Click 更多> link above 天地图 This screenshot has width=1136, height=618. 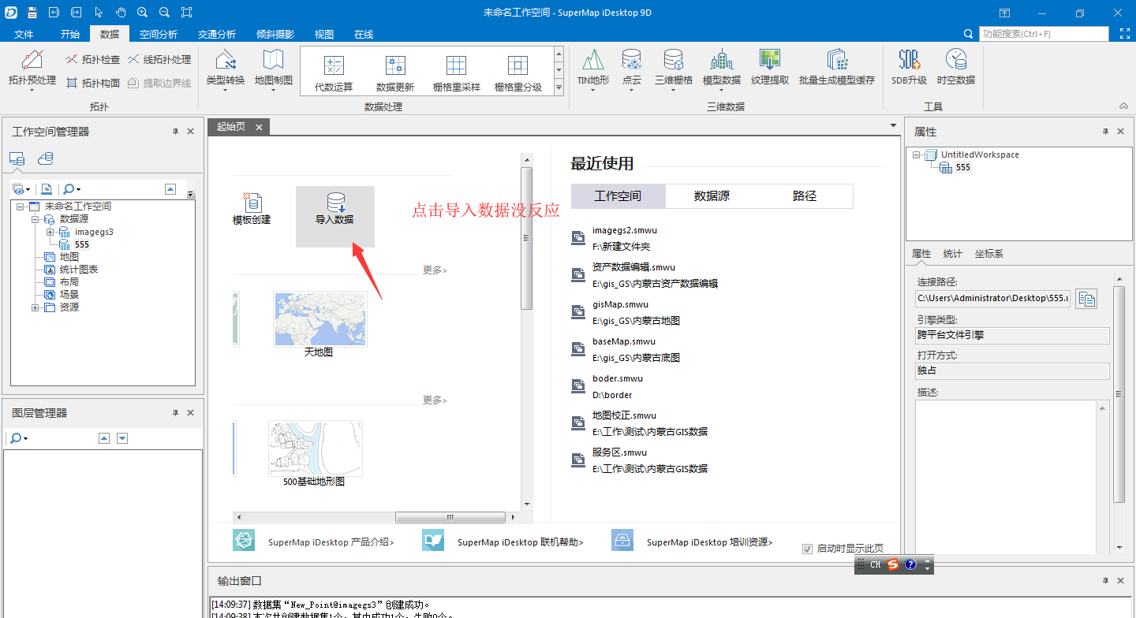(435, 270)
